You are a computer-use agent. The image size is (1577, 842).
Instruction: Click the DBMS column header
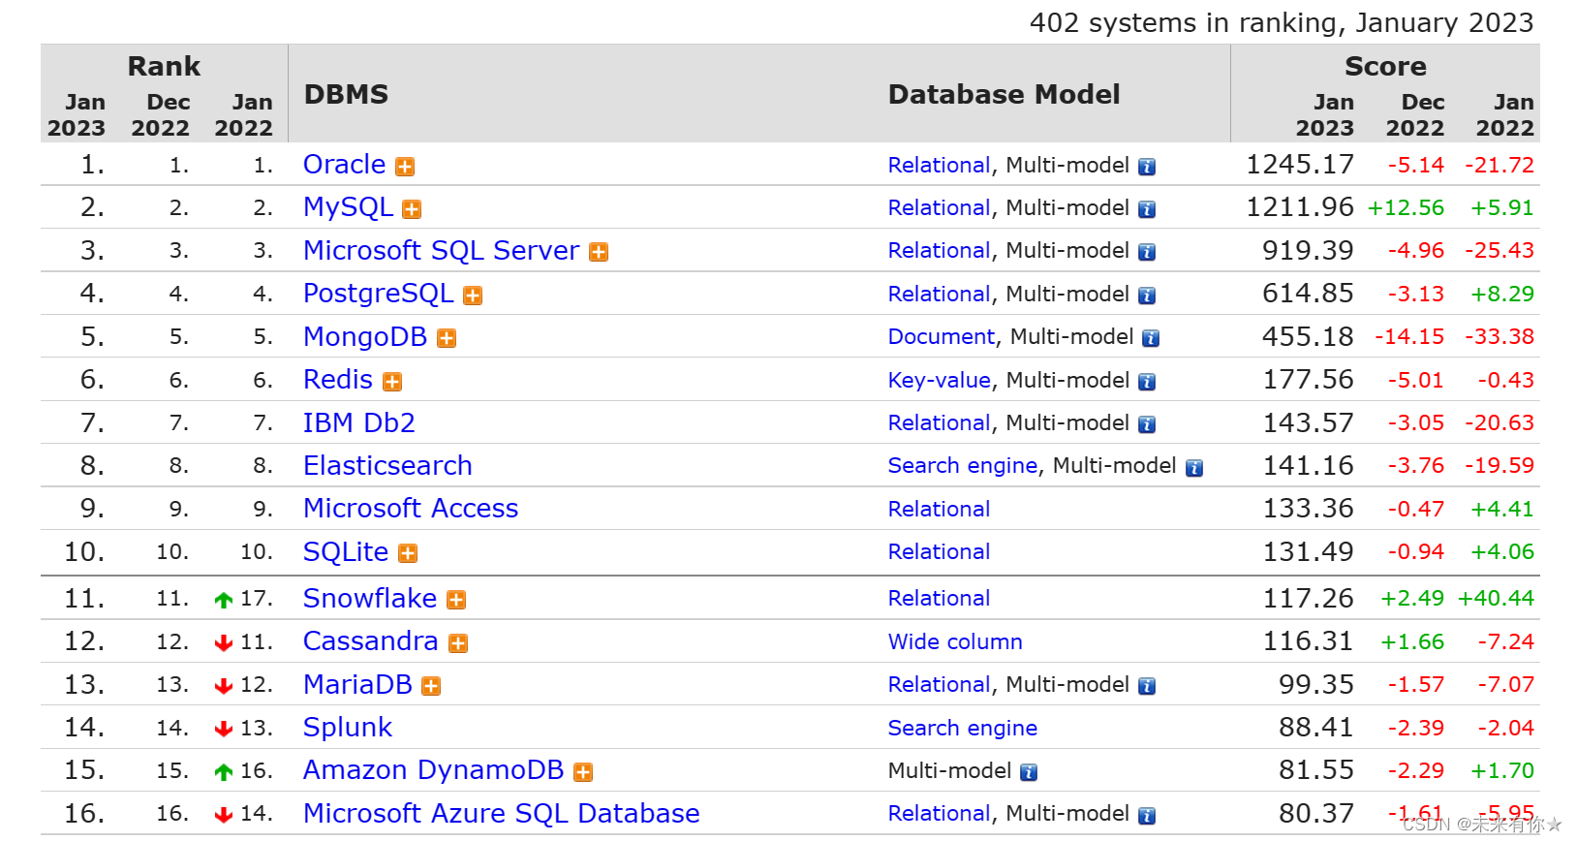[x=346, y=94]
